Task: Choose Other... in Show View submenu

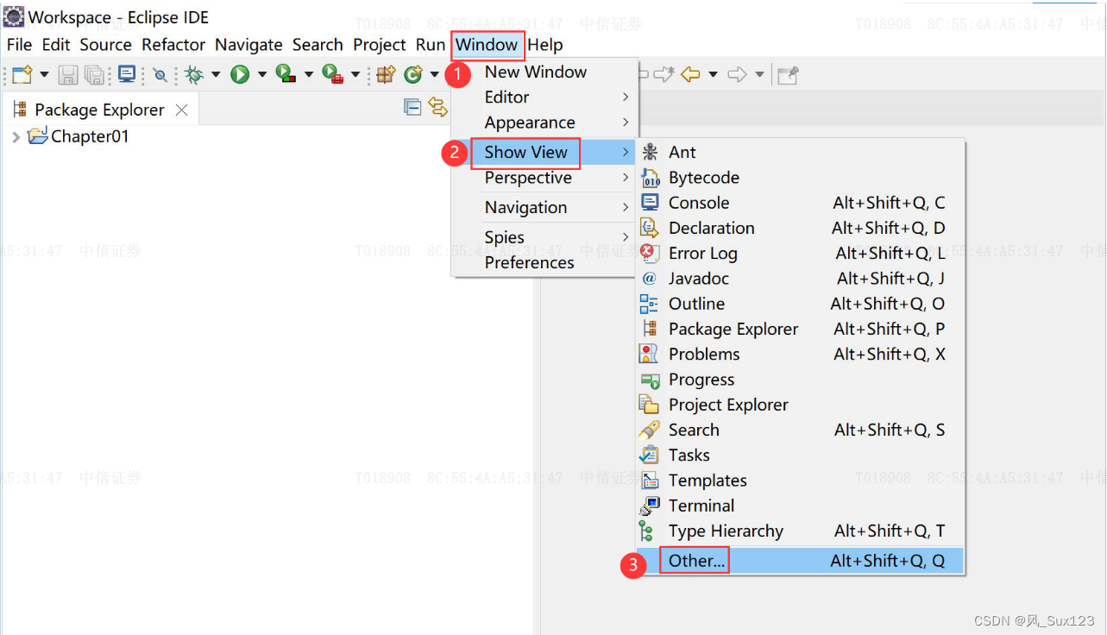Action: click(800, 561)
